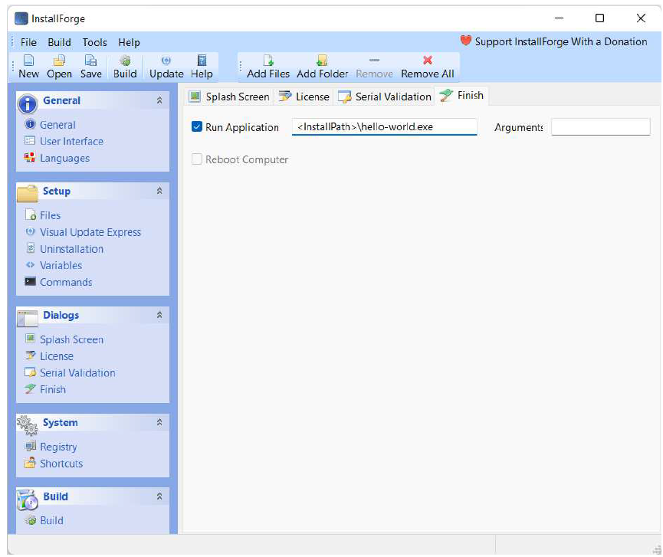
Task: Click the Build gear icon in toolbar
Action: coord(125,61)
